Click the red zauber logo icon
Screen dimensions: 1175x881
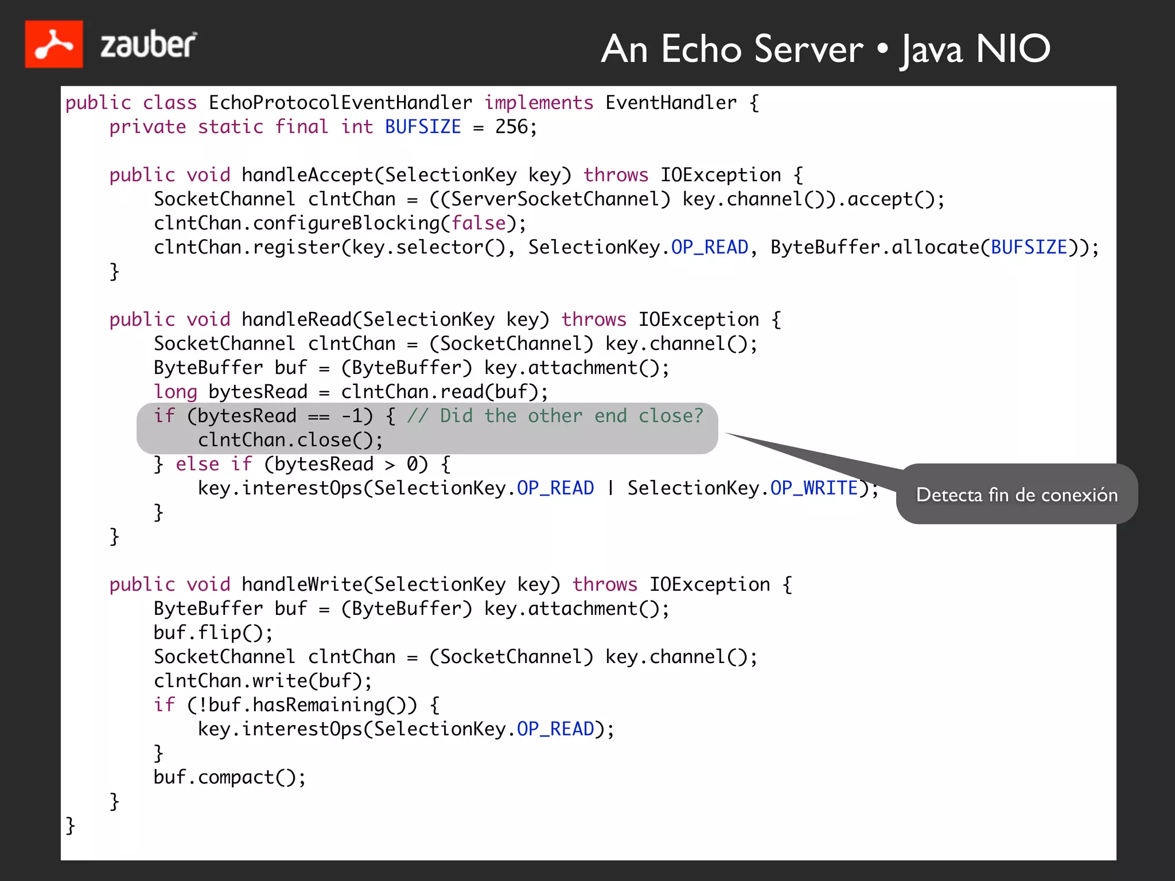tap(53, 44)
